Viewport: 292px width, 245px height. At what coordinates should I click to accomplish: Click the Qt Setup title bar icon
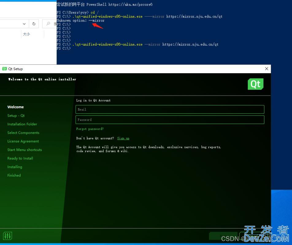[x=5, y=69]
